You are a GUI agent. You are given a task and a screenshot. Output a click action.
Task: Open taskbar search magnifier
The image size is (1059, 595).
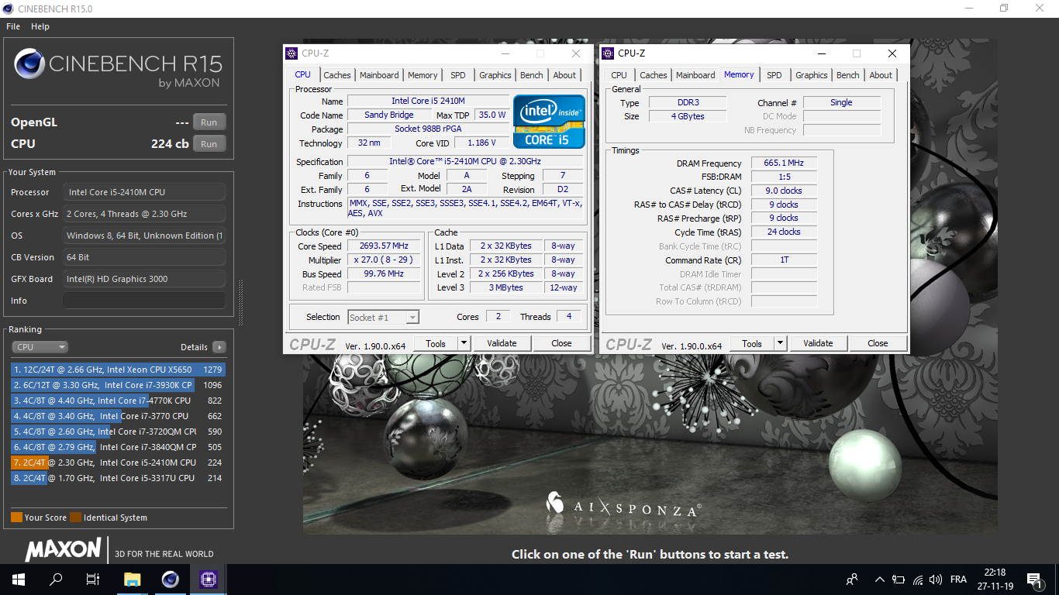[x=56, y=580]
